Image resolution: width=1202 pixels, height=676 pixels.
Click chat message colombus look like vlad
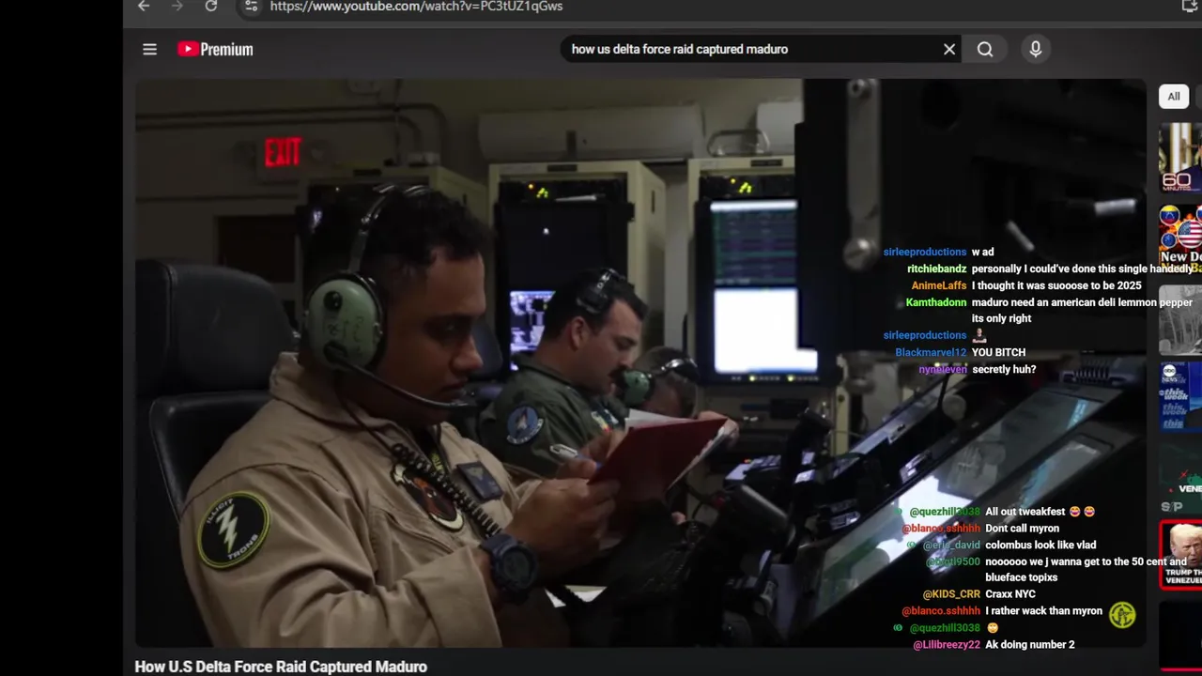point(1040,545)
